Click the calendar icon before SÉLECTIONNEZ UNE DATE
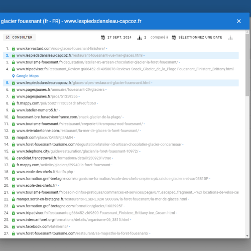 point(174,38)
